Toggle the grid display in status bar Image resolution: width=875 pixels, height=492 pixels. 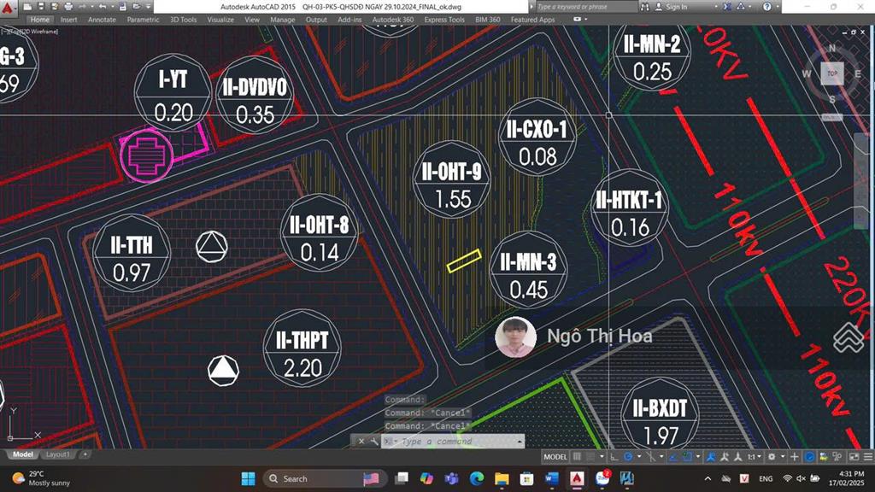click(x=578, y=457)
